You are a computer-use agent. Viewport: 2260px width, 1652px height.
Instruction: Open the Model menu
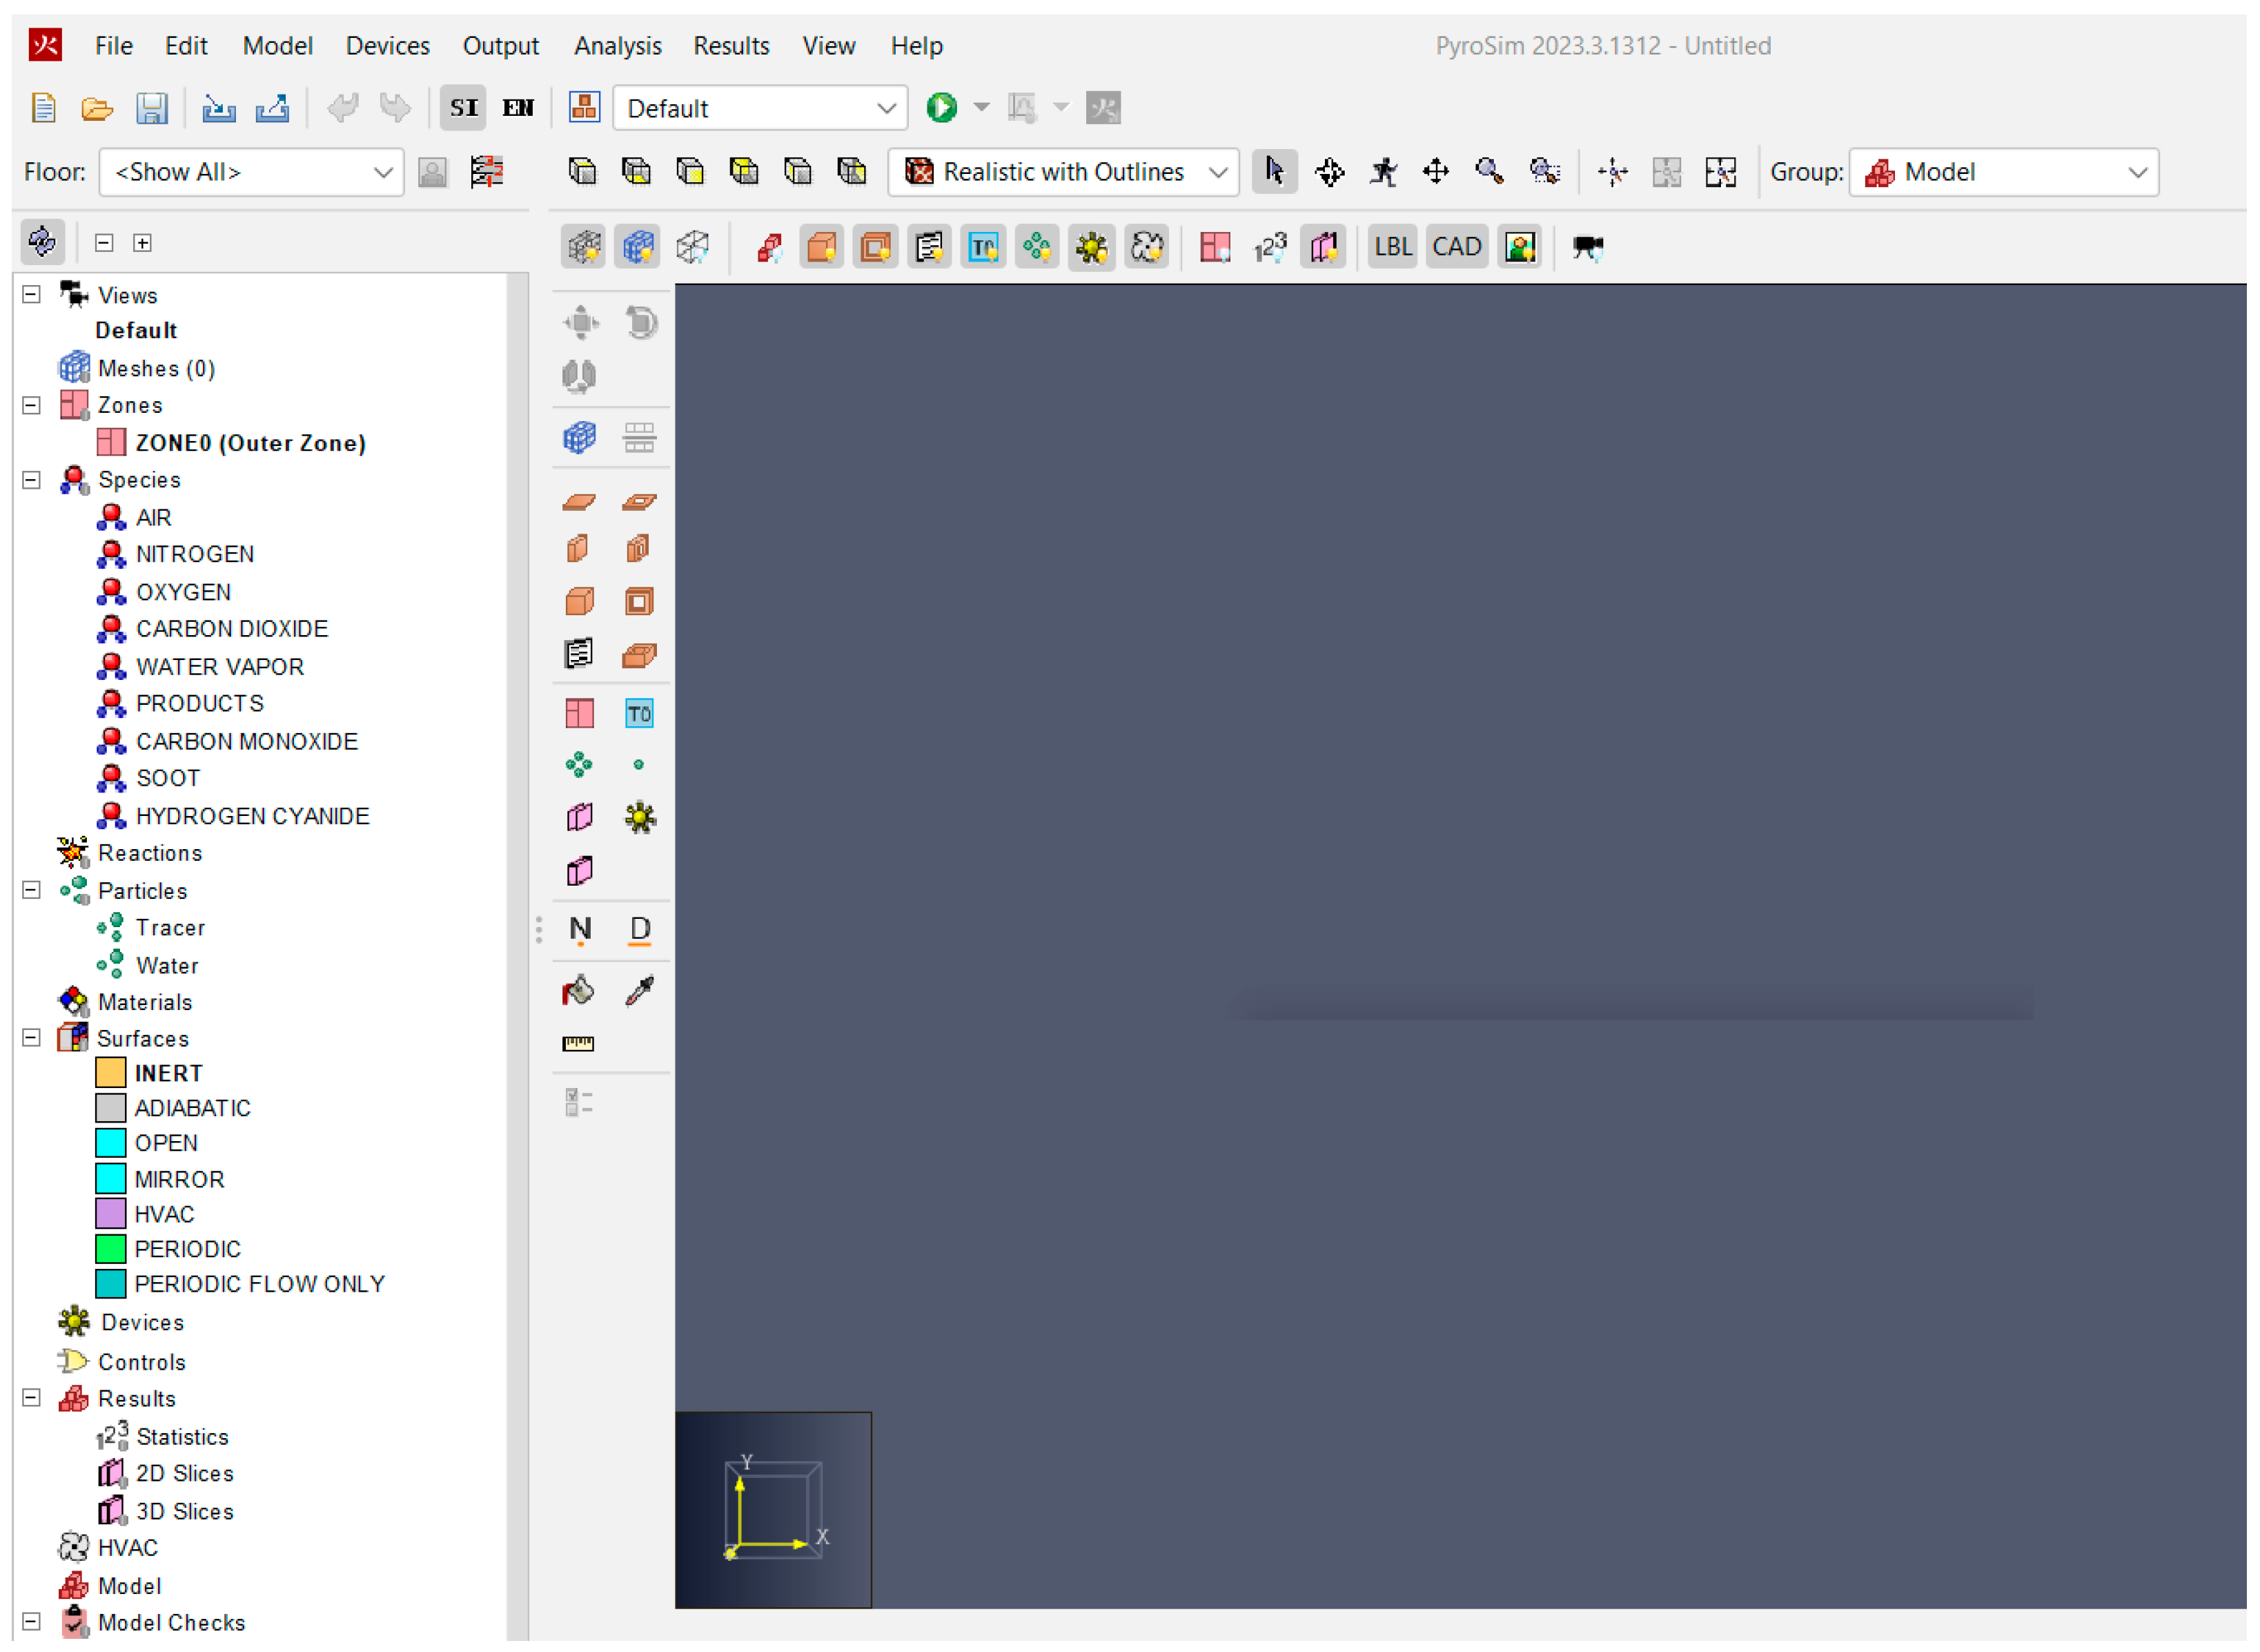[x=278, y=46]
